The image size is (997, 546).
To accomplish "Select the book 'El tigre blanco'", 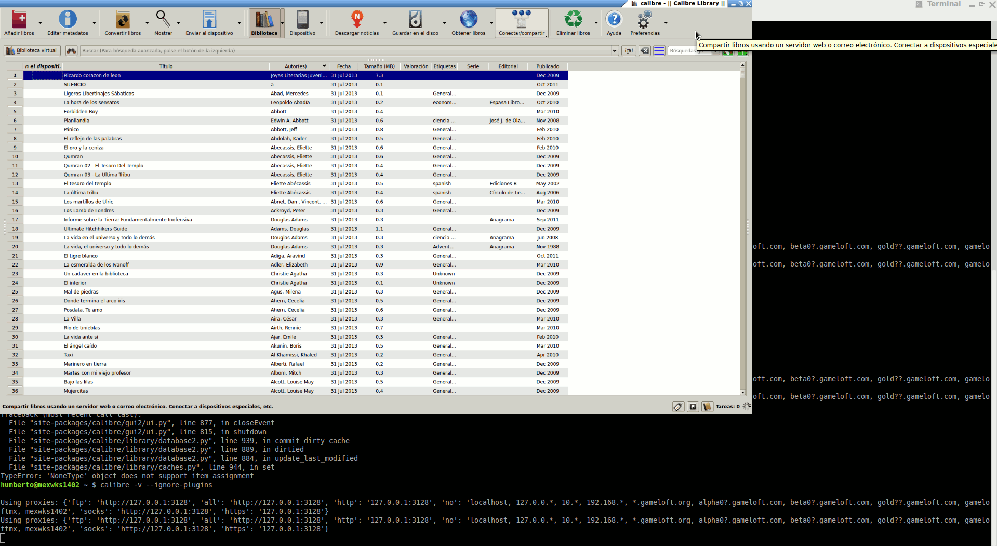I will (81, 256).
